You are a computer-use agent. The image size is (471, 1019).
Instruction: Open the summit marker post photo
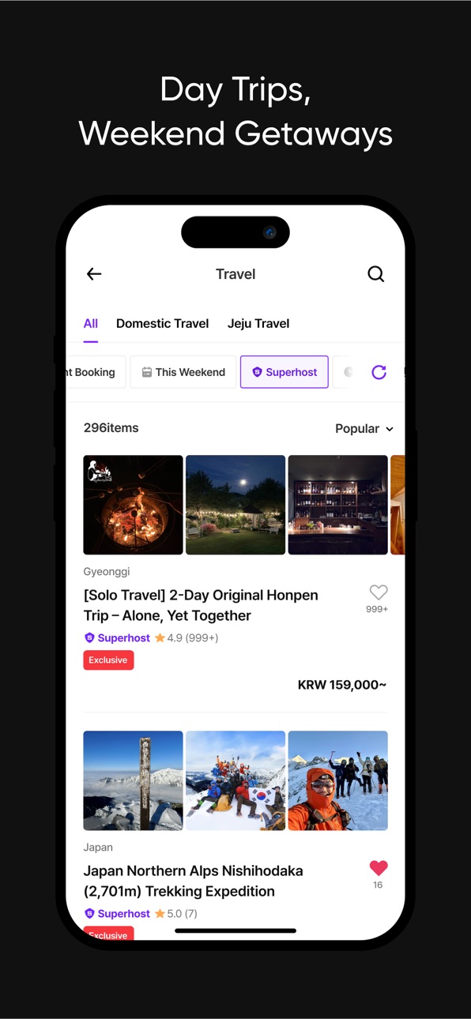(133, 780)
